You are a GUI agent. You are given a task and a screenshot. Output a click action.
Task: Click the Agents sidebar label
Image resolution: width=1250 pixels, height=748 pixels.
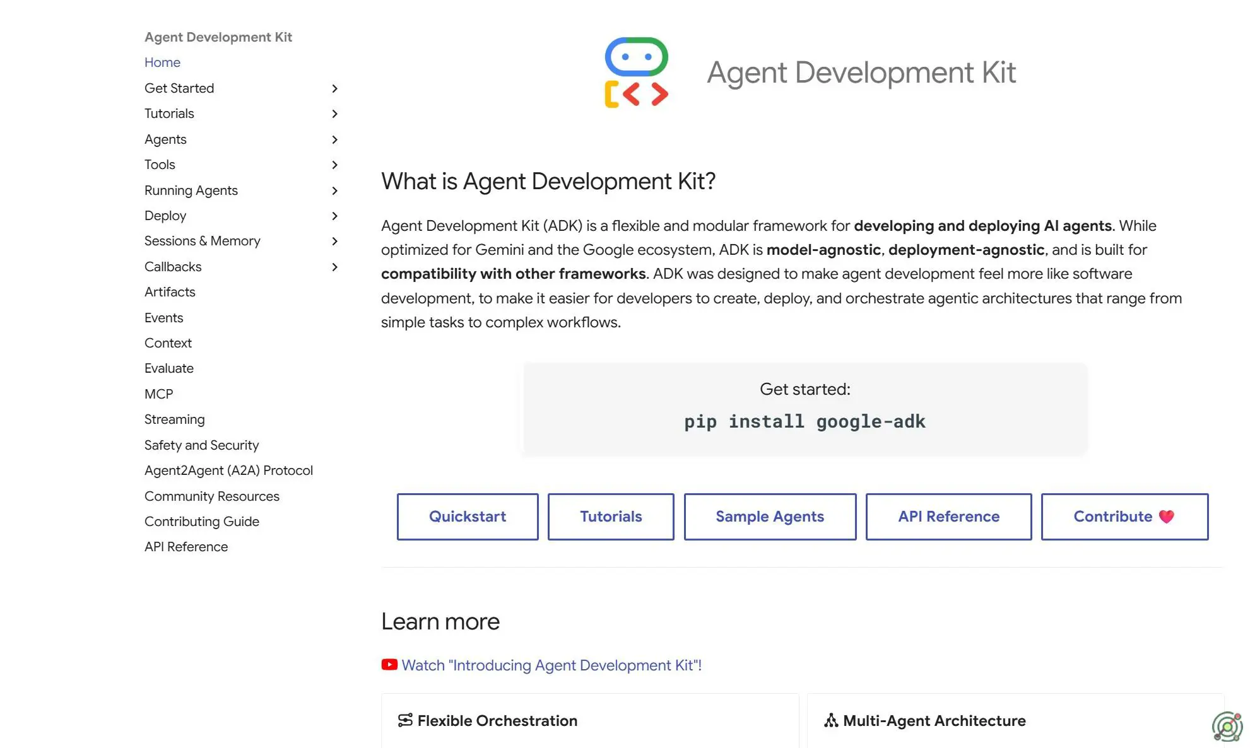coord(165,139)
